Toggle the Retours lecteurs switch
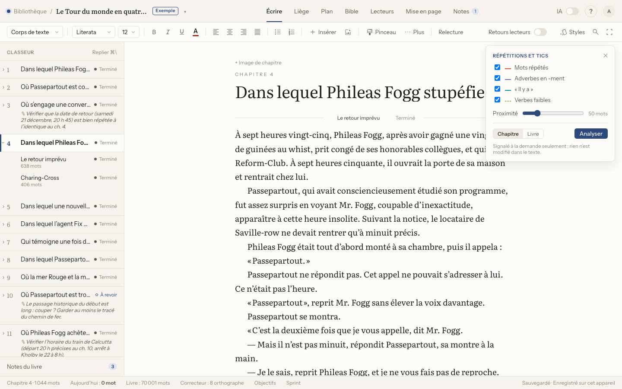The width and height of the screenshot is (622, 389). point(540,32)
